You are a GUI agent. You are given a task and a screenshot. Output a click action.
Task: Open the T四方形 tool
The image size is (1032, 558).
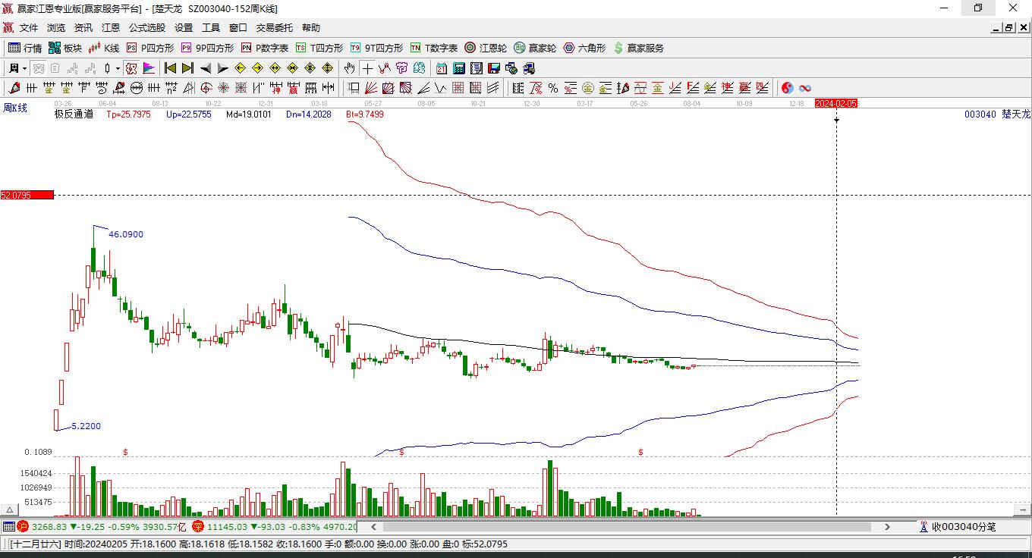point(319,48)
